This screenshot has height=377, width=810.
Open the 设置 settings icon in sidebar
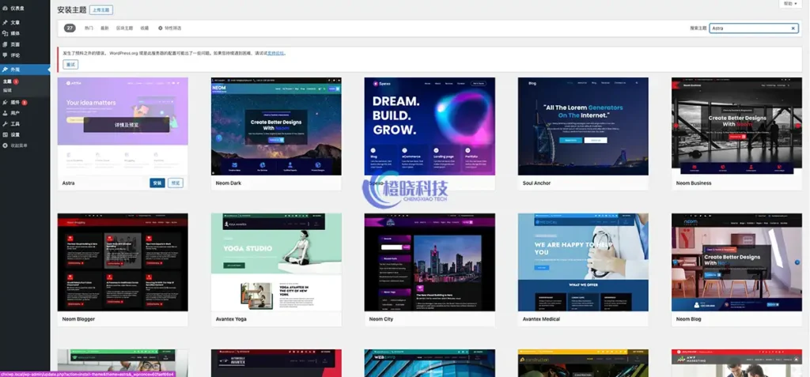(5, 134)
